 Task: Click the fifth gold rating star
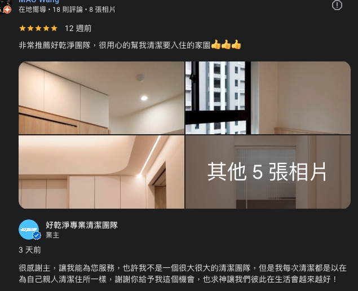[54, 28]
